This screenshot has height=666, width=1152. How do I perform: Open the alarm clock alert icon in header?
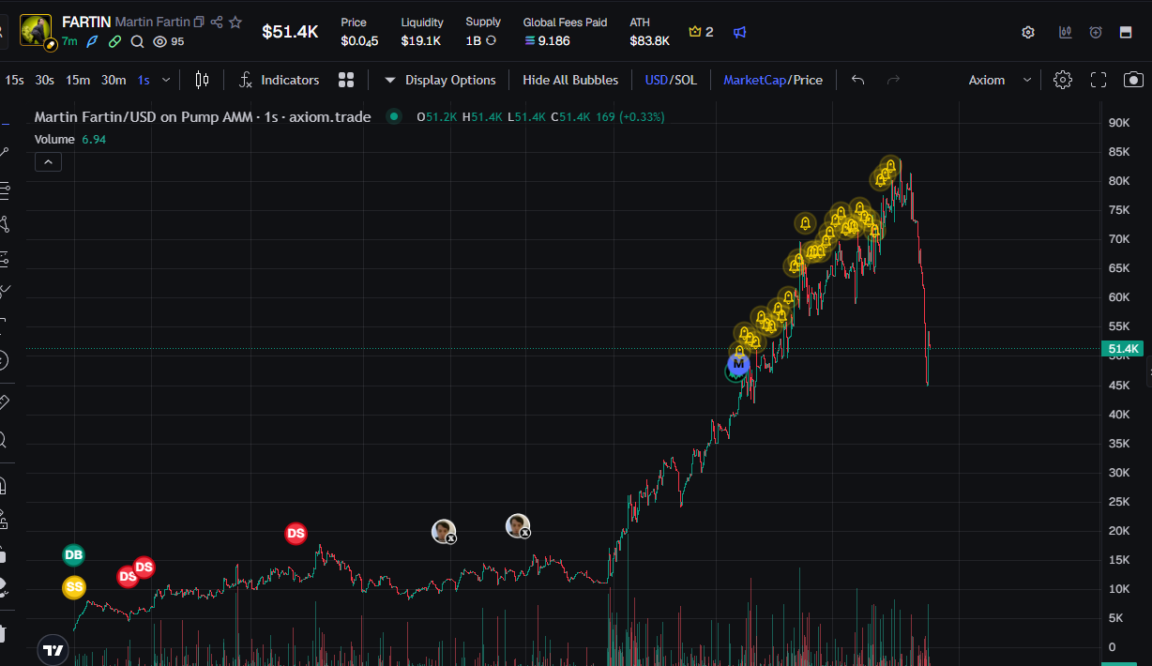pyautogui.click(x=1096, y=32)
